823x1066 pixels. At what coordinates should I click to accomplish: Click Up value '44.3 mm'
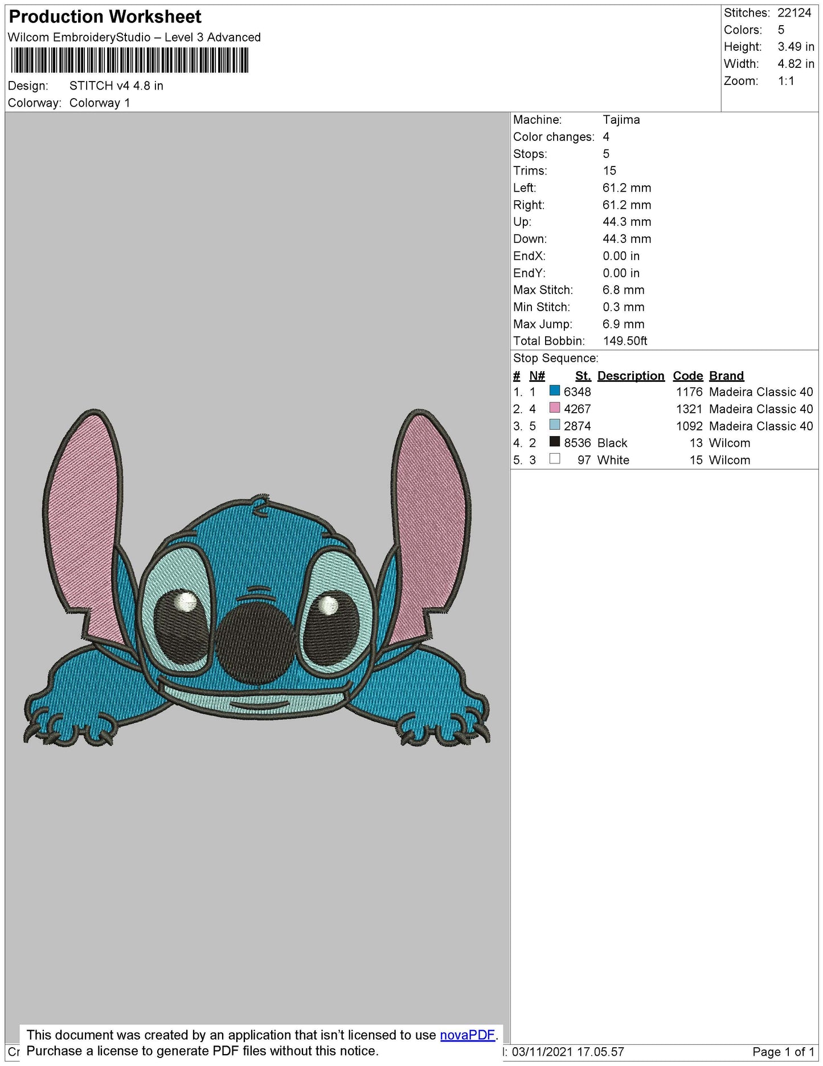[627, 222]
